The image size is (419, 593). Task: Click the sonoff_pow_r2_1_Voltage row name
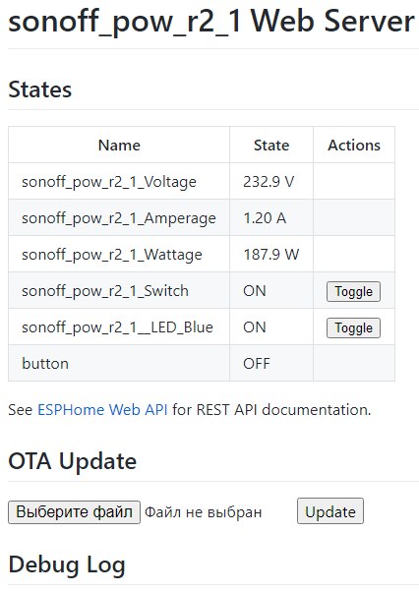coord(109,182)
